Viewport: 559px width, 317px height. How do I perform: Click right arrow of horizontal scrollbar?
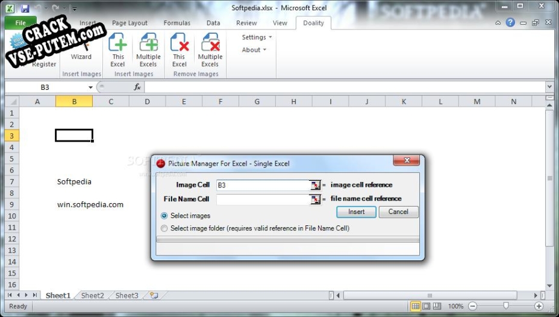536,295
